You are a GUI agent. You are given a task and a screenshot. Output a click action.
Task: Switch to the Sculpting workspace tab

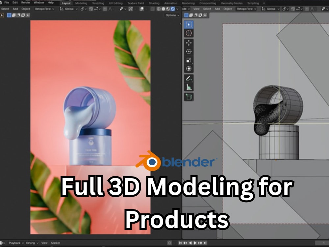click(98, 3)
